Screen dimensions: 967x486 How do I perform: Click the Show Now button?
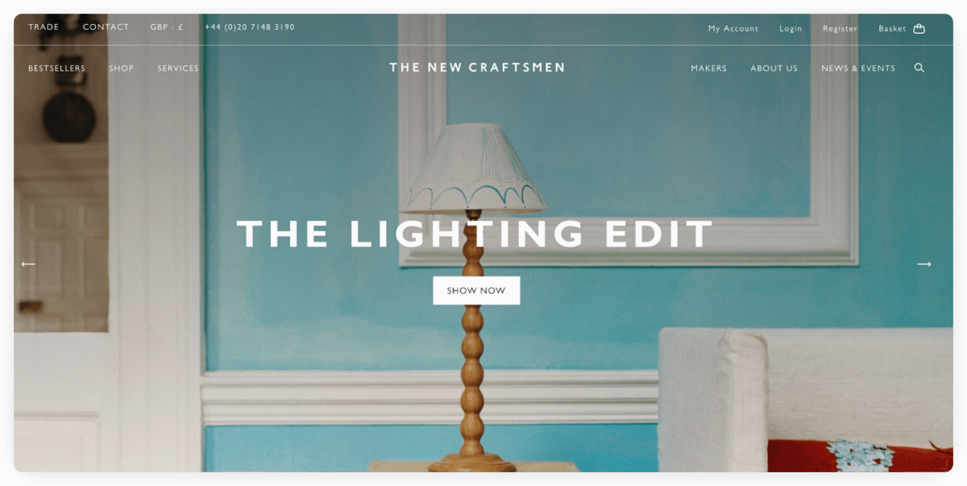[476, 291]
